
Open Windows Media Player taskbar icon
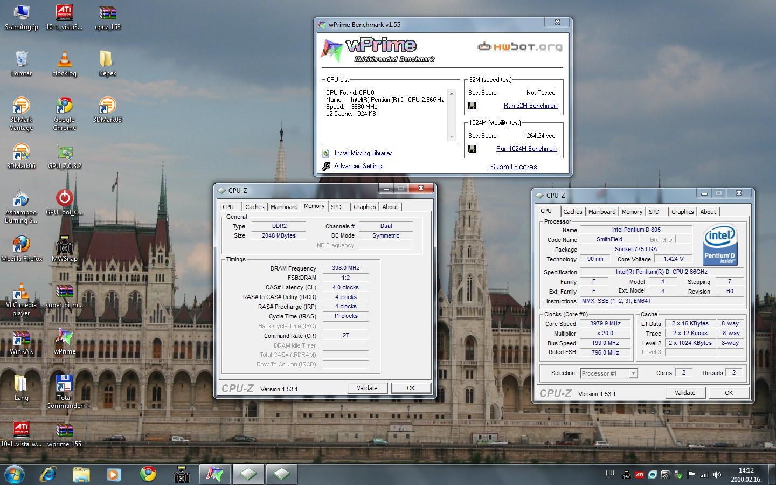[114, 474]
